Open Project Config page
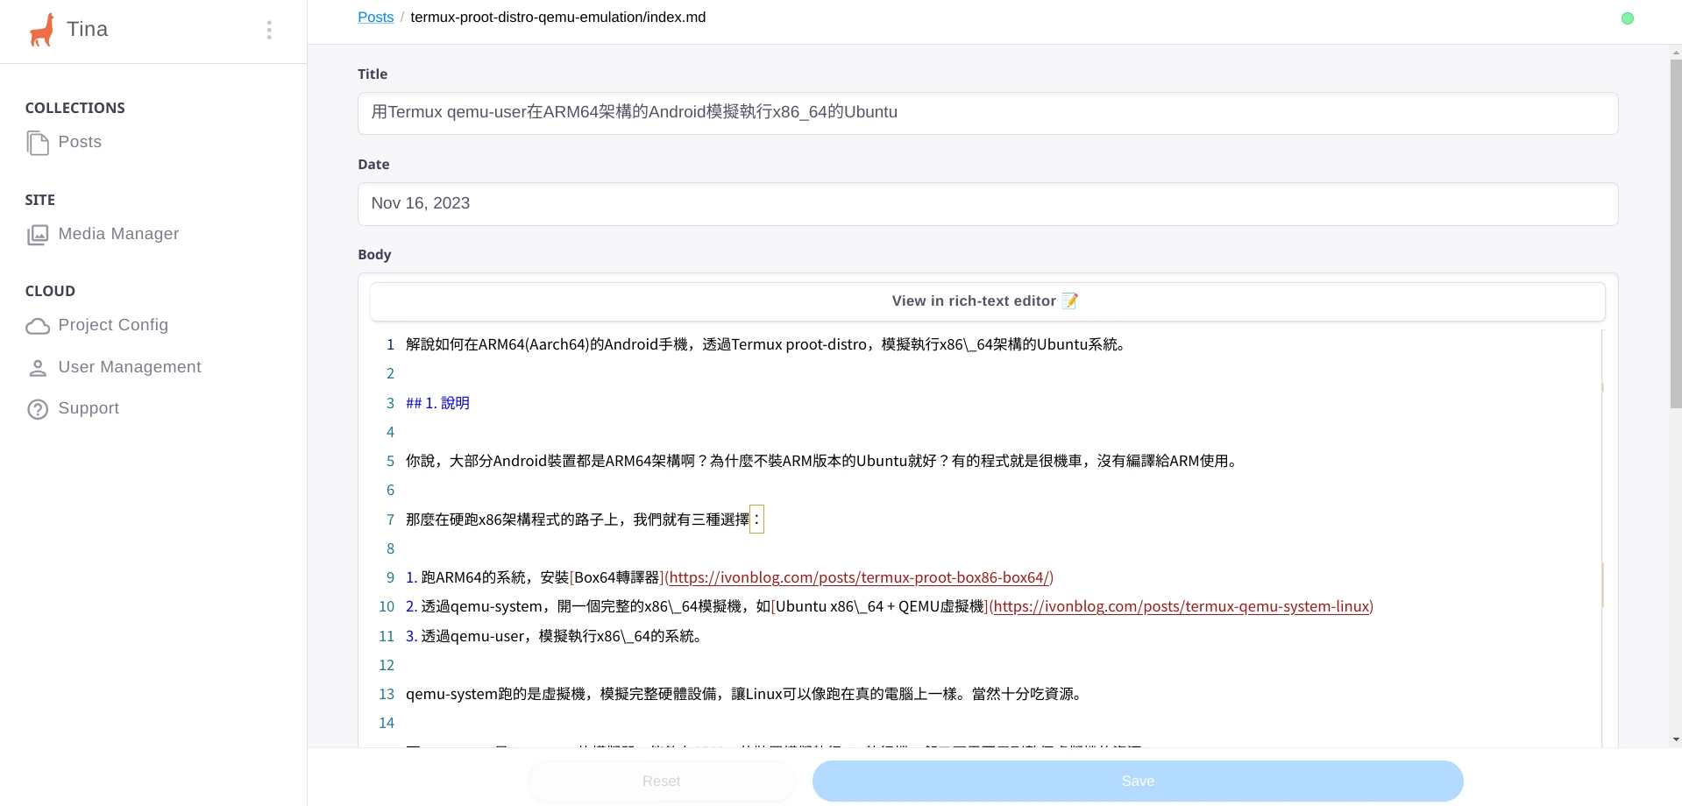The image size is (1682, 806). pos(113,325)
